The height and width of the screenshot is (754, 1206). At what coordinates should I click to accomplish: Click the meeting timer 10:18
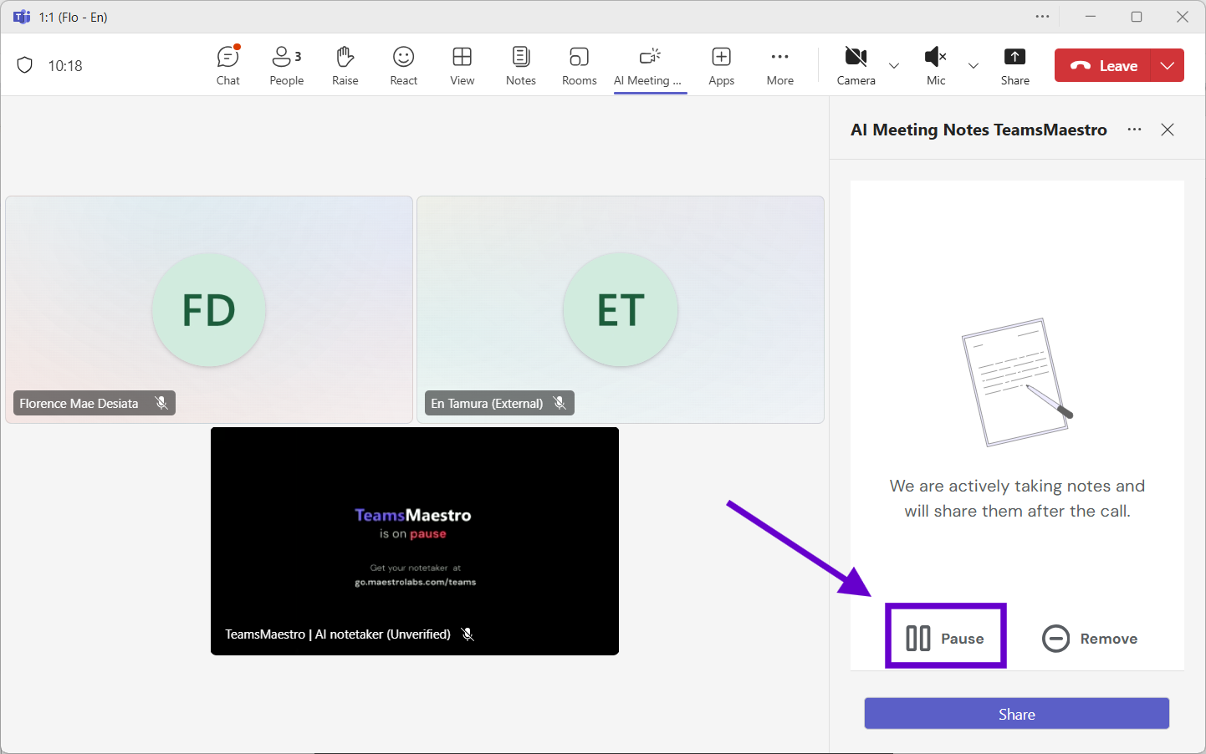[x=65, y=66]
